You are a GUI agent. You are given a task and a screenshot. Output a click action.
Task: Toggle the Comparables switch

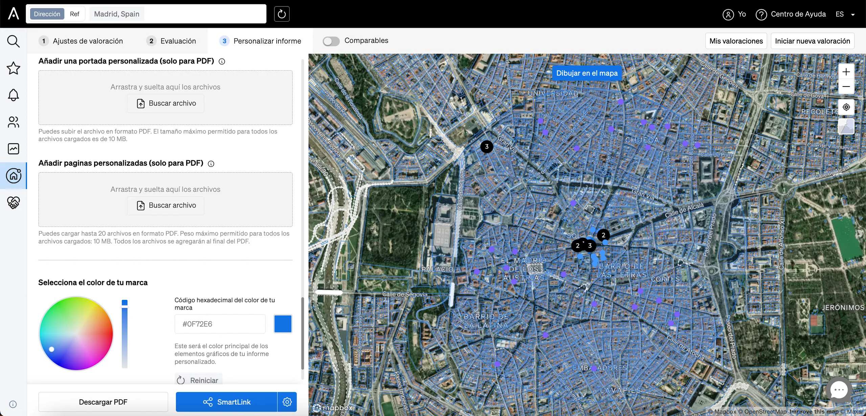click(x=331, y=41)
